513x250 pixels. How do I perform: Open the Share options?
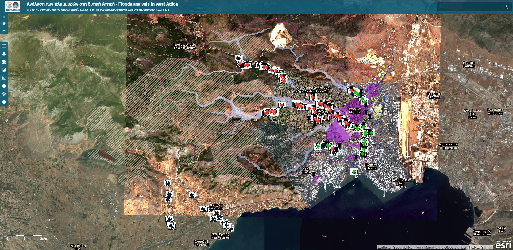click(x=4, y=94)
